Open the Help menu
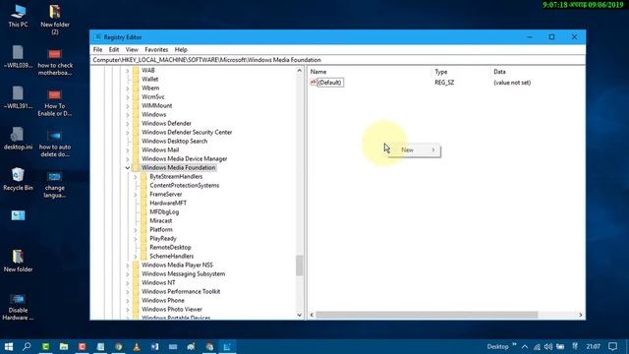The width and height of the screenshot is (629, 354). point(181,50)
